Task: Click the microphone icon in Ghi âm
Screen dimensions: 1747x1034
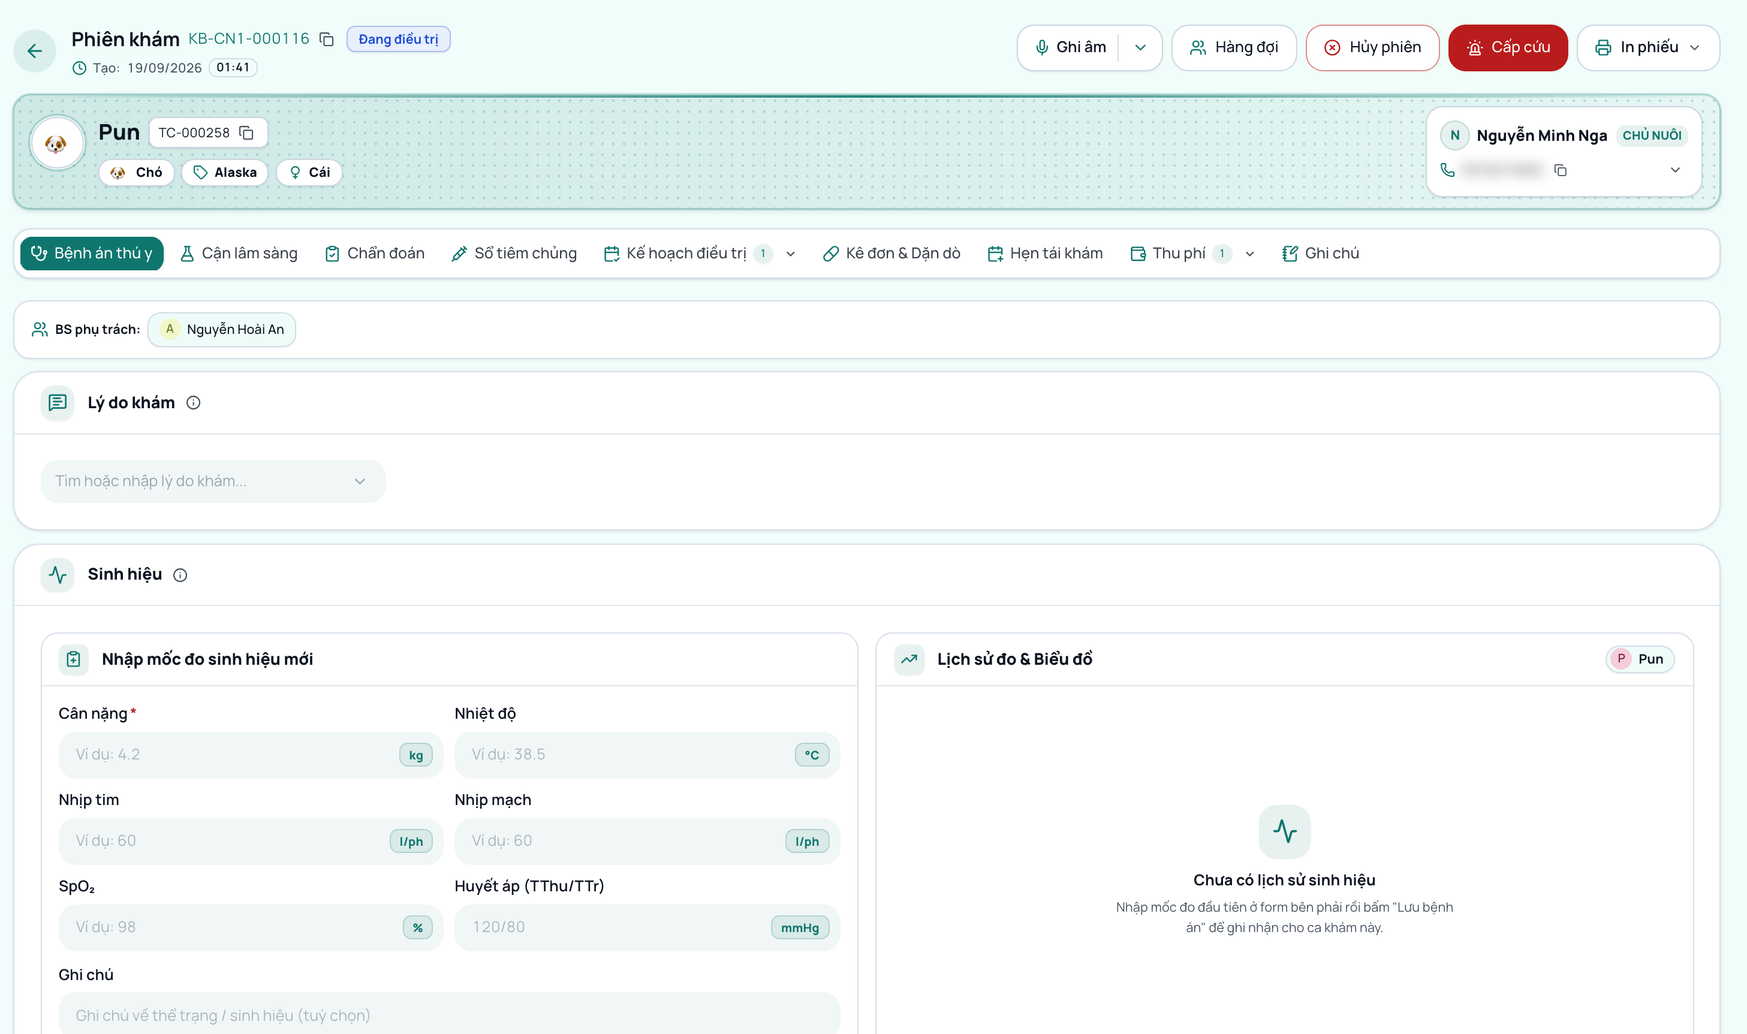Action: click(x=1041, y=47)
